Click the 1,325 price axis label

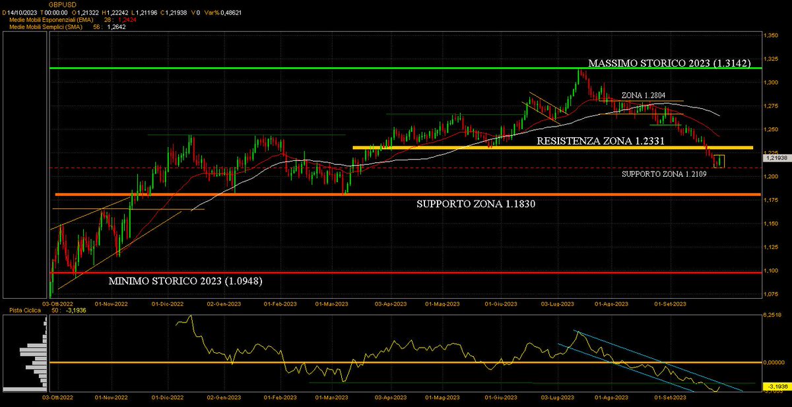tap(771, 59)
